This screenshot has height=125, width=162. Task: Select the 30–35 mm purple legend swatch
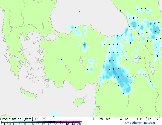point(57,122)
